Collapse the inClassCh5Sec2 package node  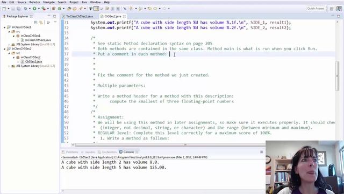pyautogui.click(x=13, y=57)
